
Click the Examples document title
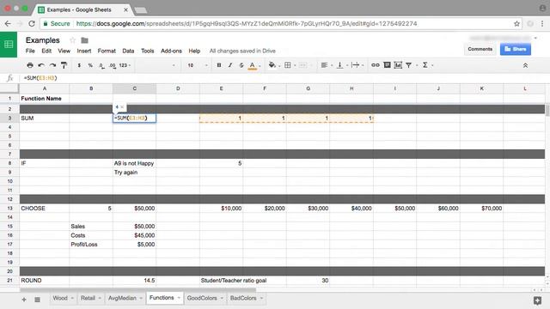point(43,40)
